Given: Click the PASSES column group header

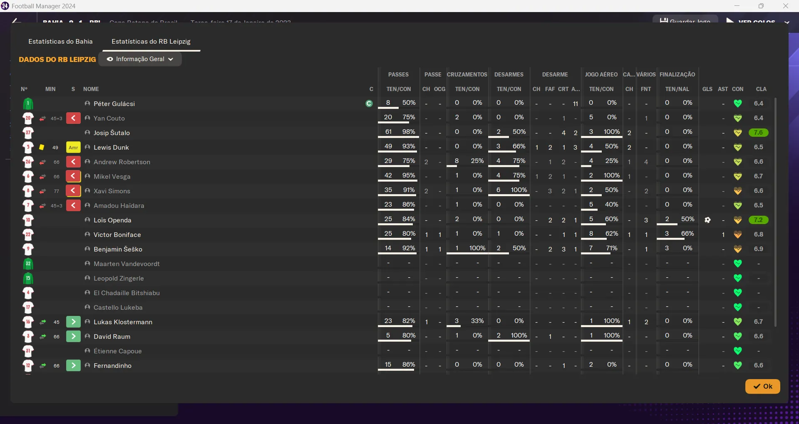Looking at the screenshot, I should click(x=398, y=74).
